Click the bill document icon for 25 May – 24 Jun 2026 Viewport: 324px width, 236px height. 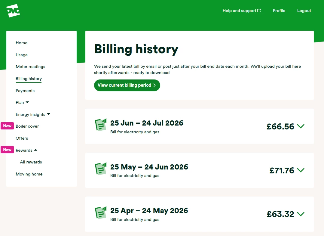(101, 169)
